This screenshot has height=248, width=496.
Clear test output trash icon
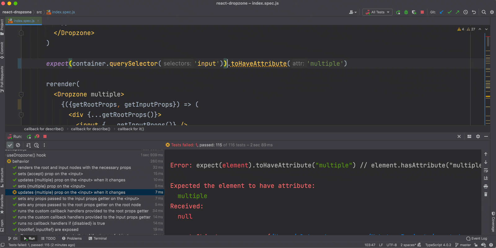click(486, 194)
